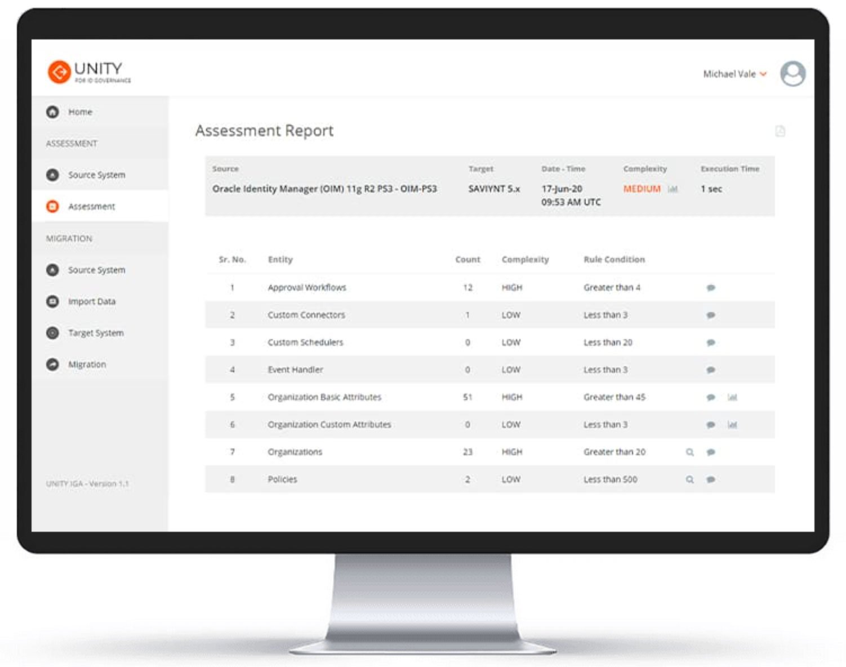Select the Policies entity
The height and width of the screenshot is (667, 846).
click(282, 479)
